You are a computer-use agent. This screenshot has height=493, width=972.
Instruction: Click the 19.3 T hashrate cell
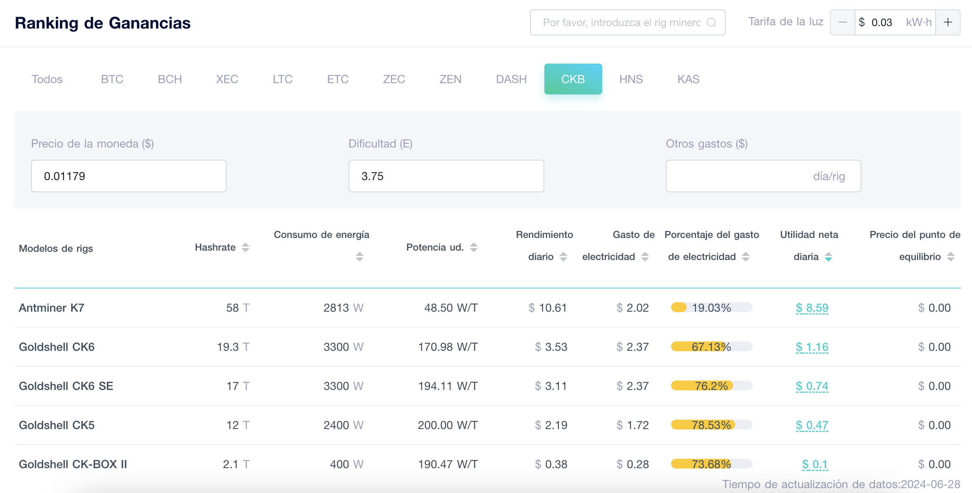233,347
